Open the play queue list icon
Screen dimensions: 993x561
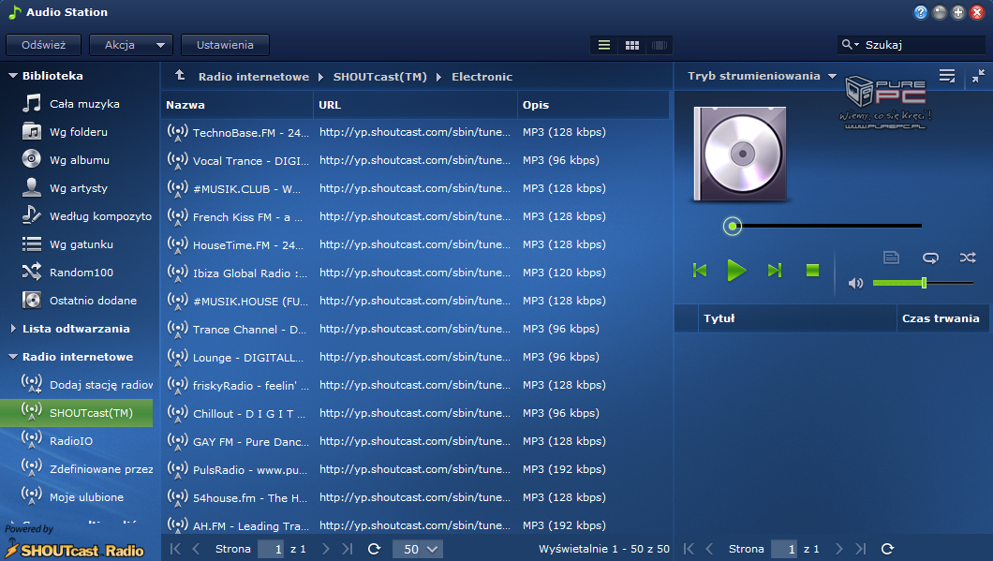pos(947,76)
